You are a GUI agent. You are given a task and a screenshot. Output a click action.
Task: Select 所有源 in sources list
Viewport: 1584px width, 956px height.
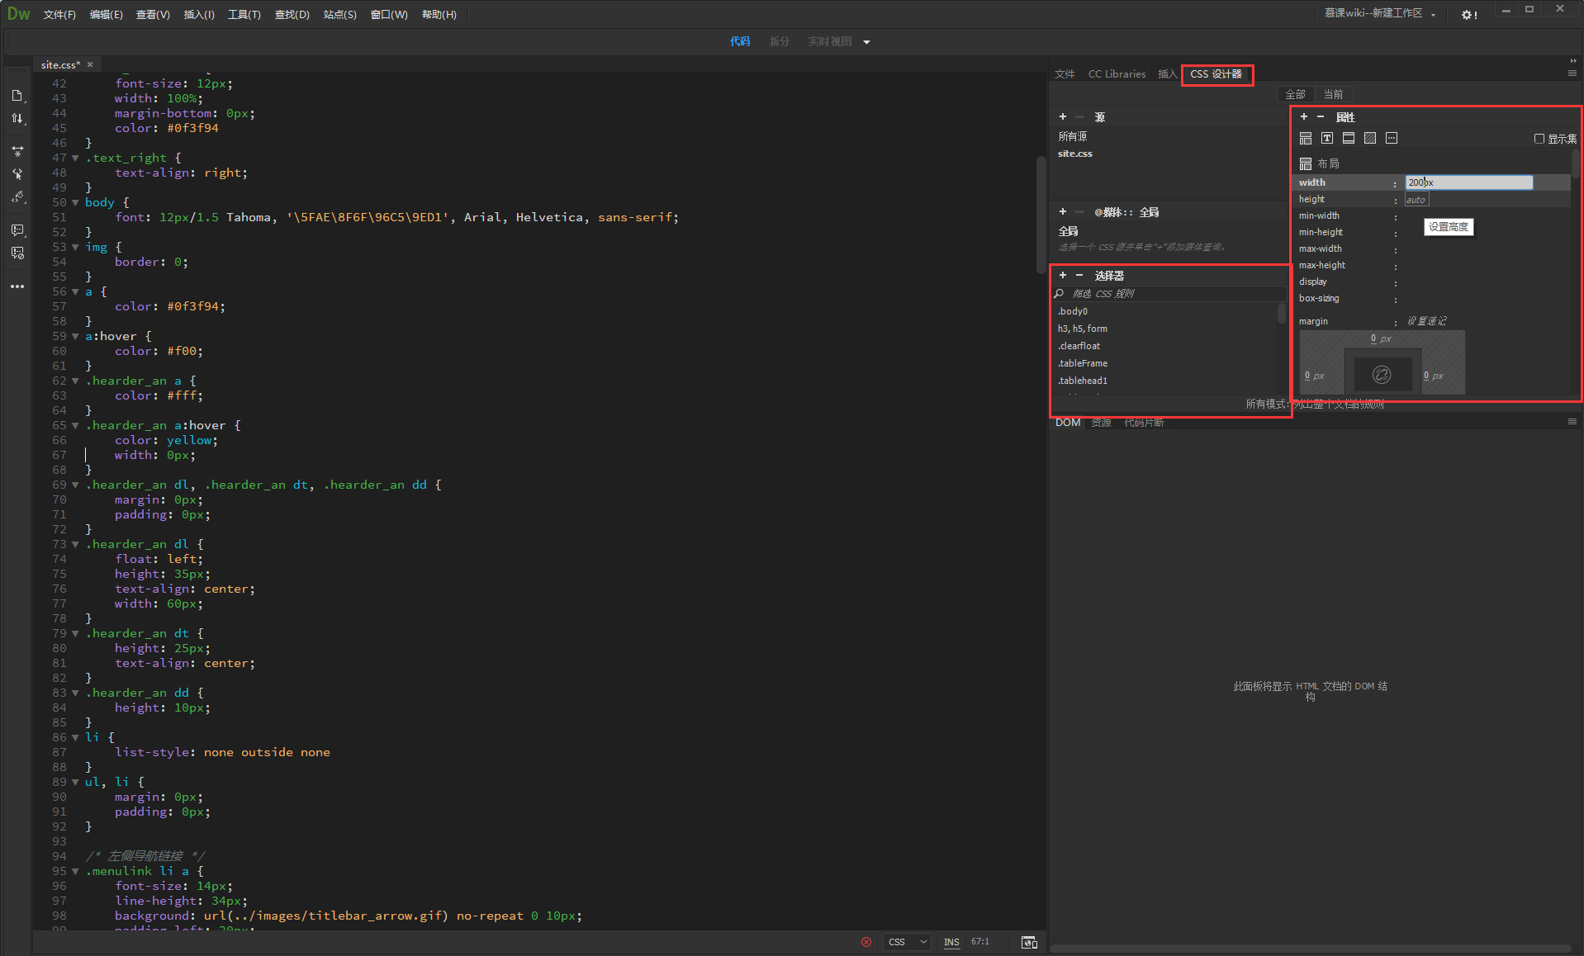pos(1073,136)
